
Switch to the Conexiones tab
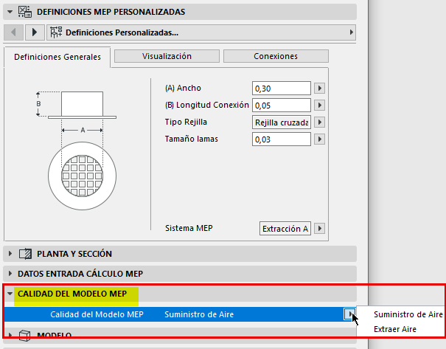coord(276,56)
